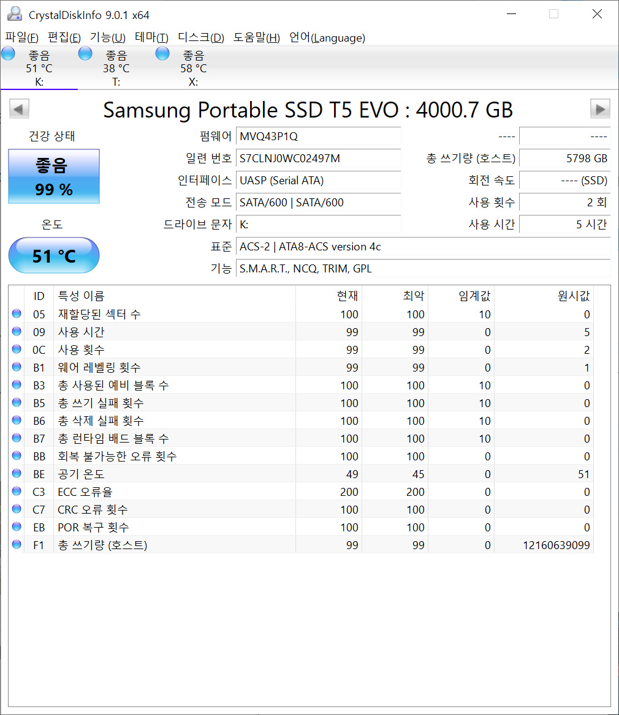Go to previous disk with left arrow
The height and width of the screenshot is (715, 619).
(x=19, y=108)
